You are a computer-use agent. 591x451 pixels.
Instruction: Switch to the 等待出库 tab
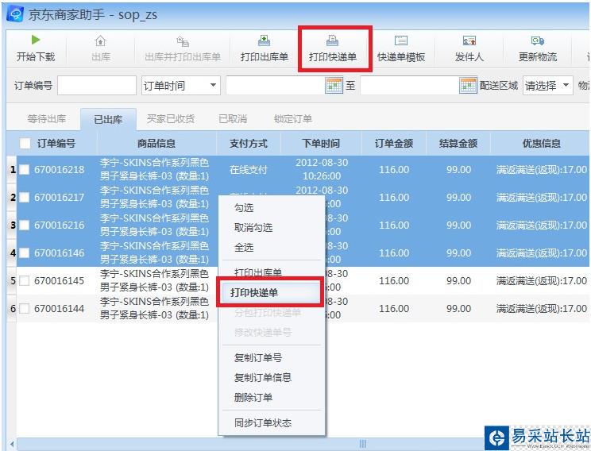[47, 119]
